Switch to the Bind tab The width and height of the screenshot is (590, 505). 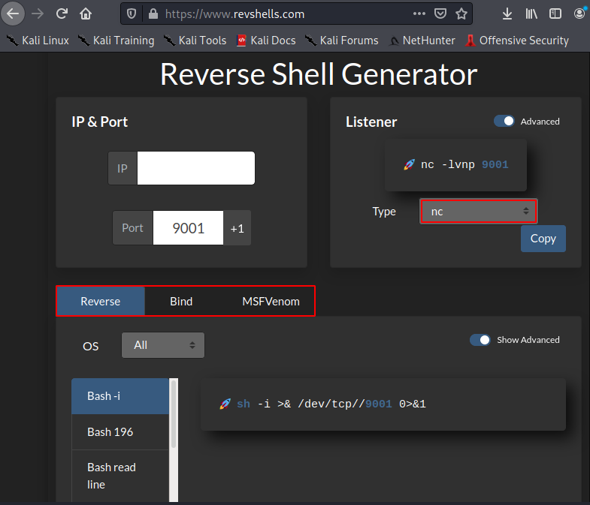click(181, 301)
